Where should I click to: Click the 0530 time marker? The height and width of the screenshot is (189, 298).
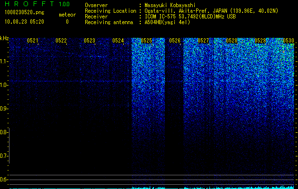point(289,41)
